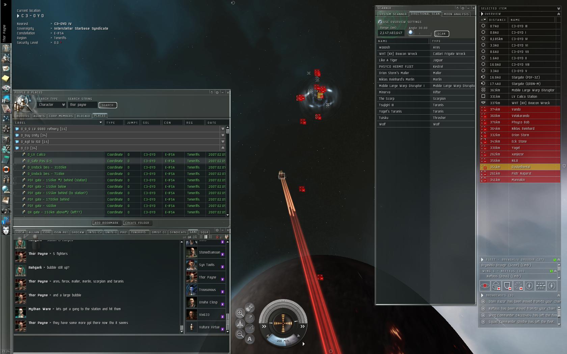Click the Add Bookmark button
This screenshot has width=567, height=354.
point(106,223)
